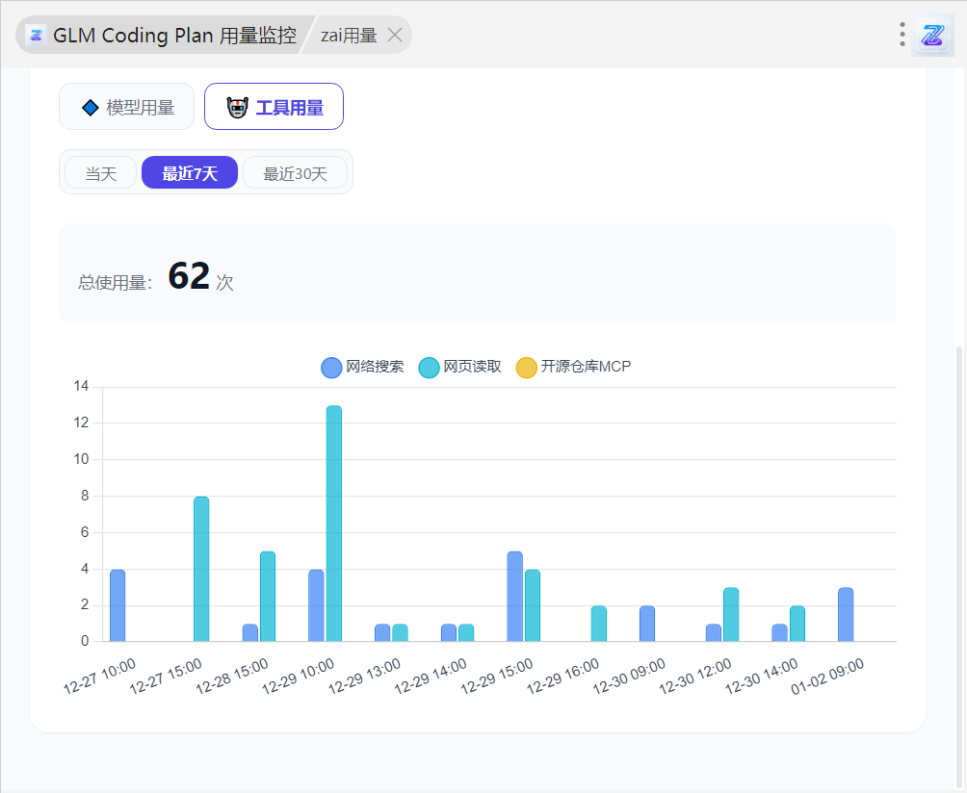Click the GLM logo icon in title tab
Image resolution: width=967 pixels, height=793 pixels.
(36, 36)
